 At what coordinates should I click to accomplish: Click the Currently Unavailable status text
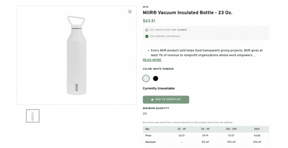159,88
